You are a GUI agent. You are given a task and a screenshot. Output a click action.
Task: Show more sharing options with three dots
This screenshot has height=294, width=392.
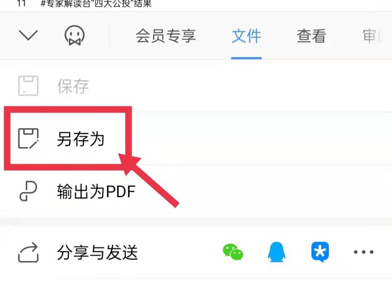364,252
